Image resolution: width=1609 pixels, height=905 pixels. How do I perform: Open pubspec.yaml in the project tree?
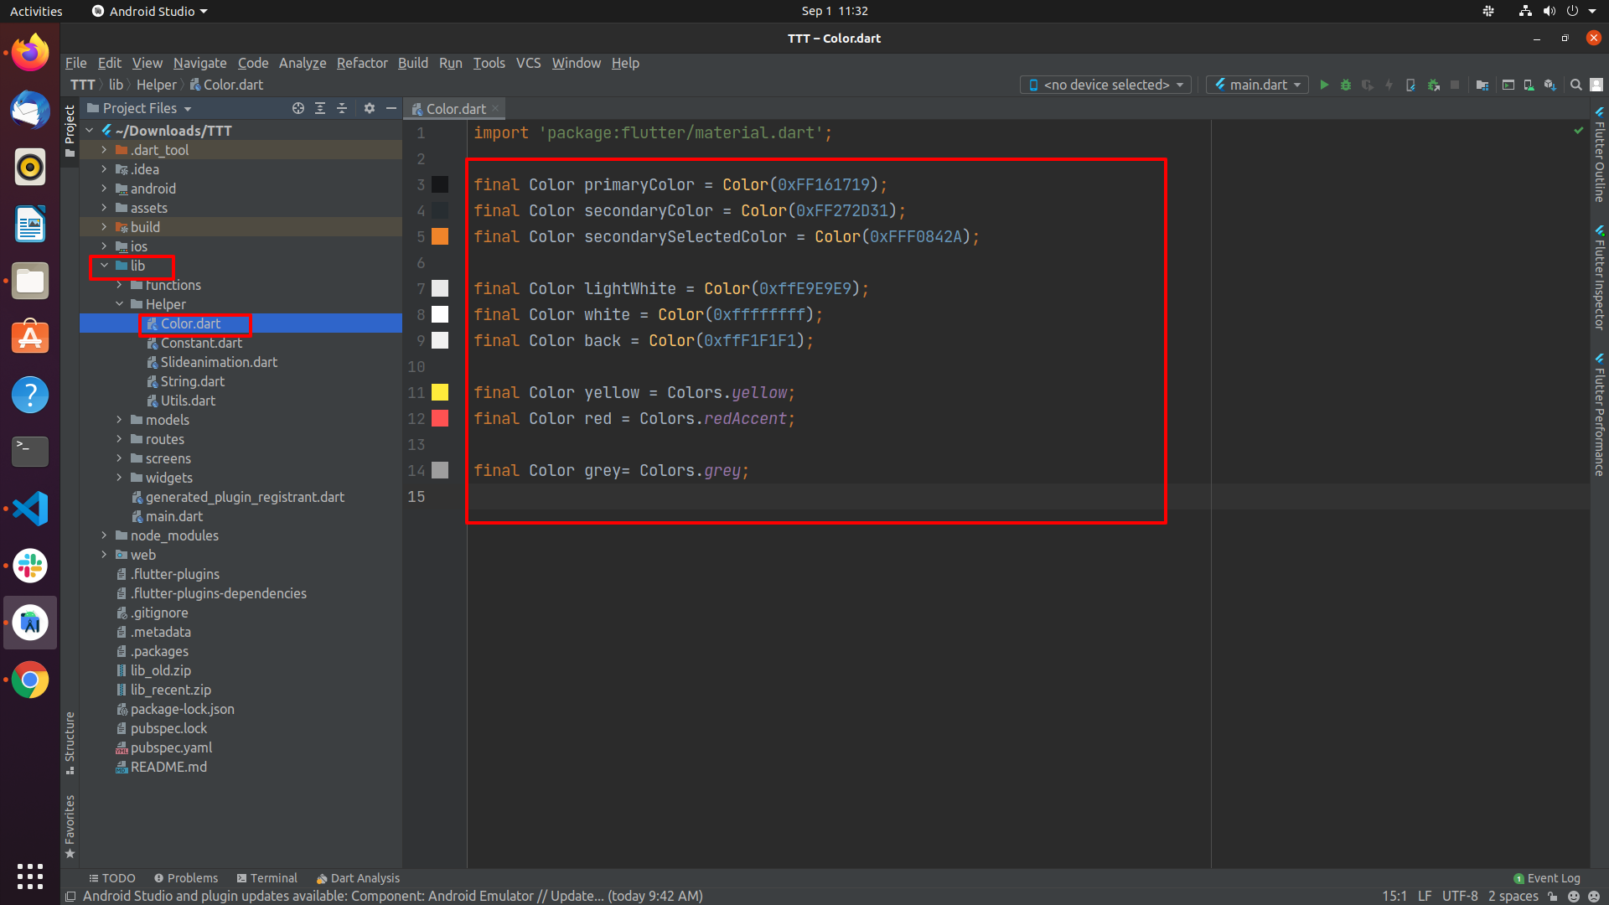(x=171, y=747)
